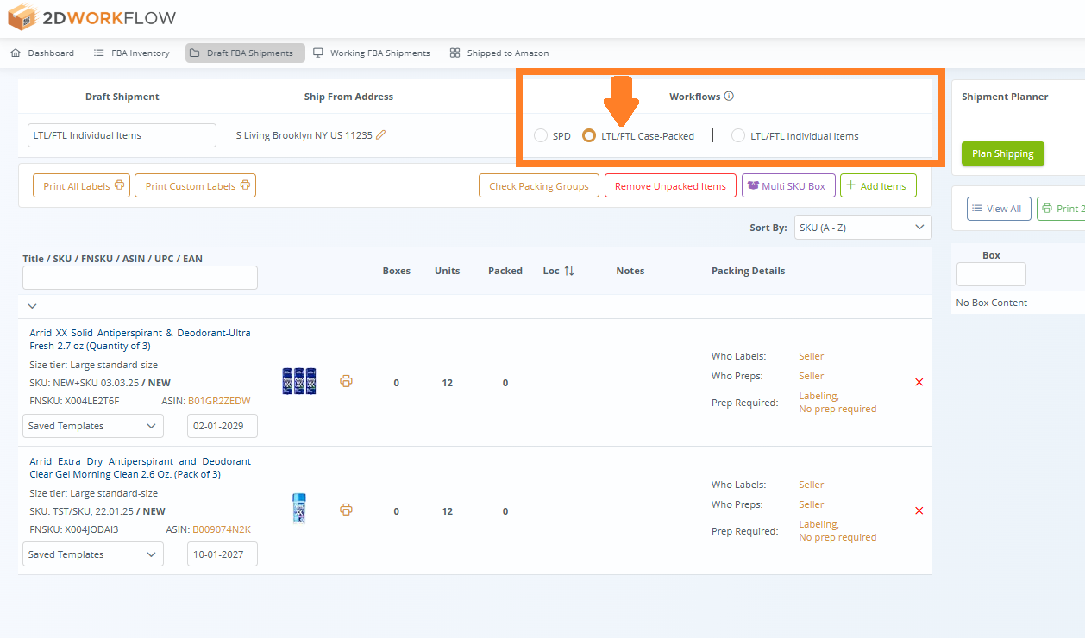Screen dimensions: 1085x638
Task: Click printer icon for Arrid Extra Dry item
Action: click(346, 510)
